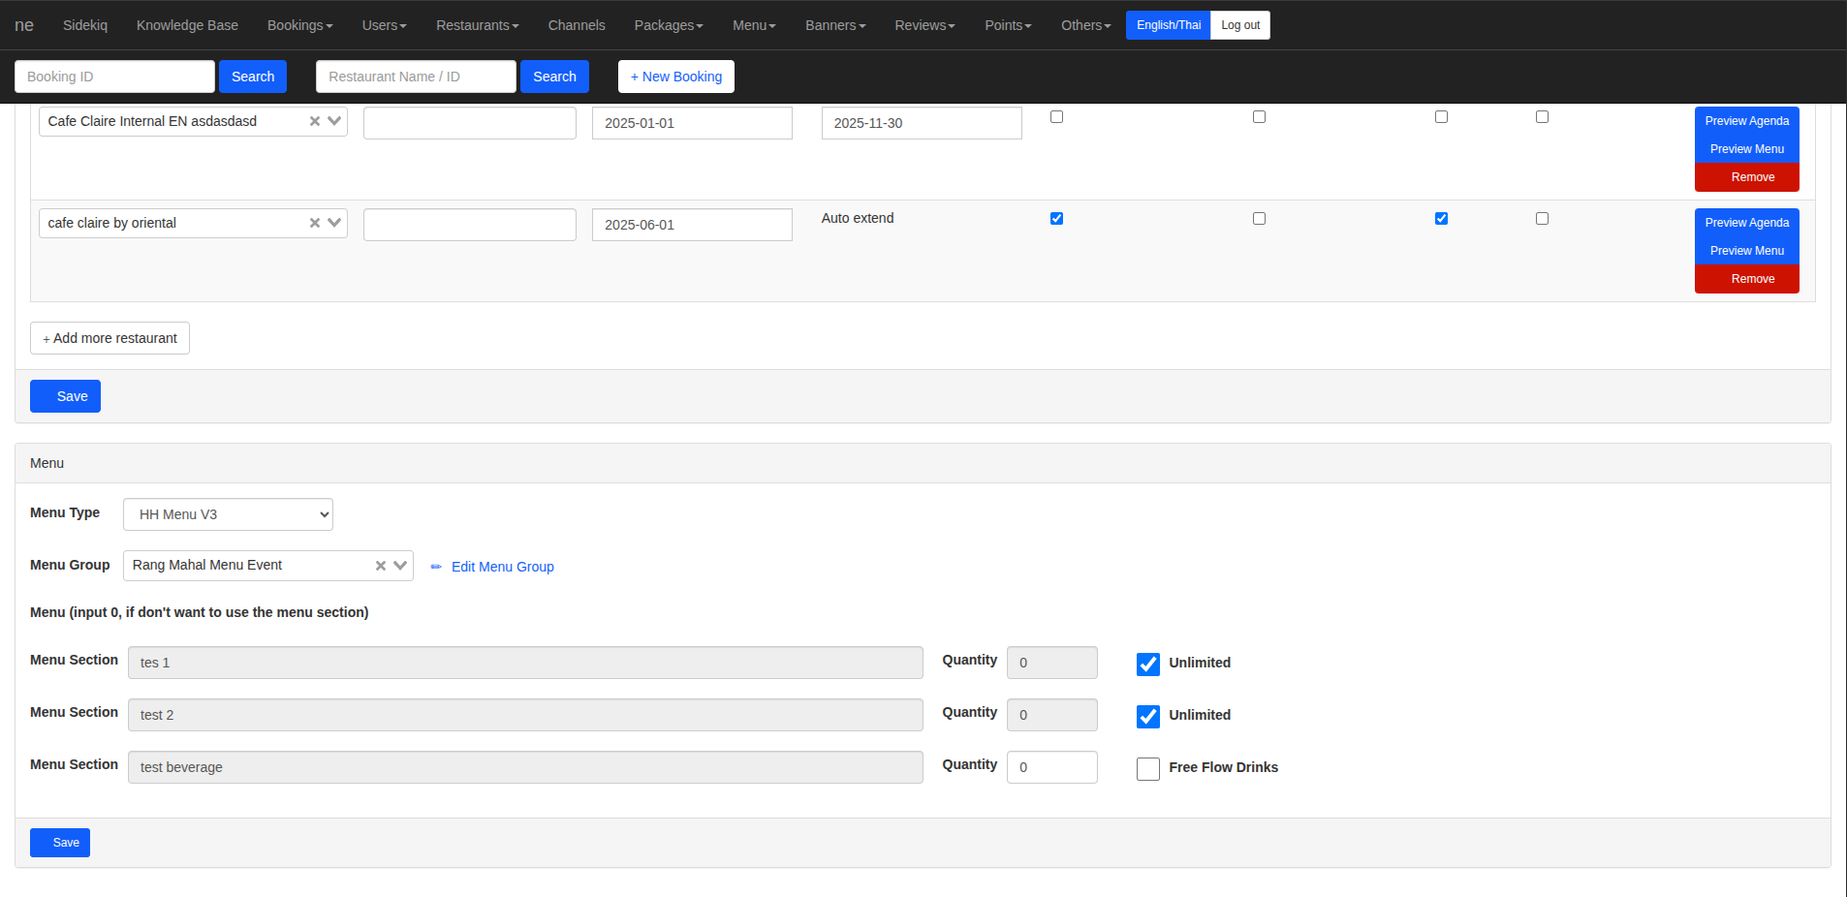
Task: Click the pencil icon beside Edit Menu Group
Action: 436,567
